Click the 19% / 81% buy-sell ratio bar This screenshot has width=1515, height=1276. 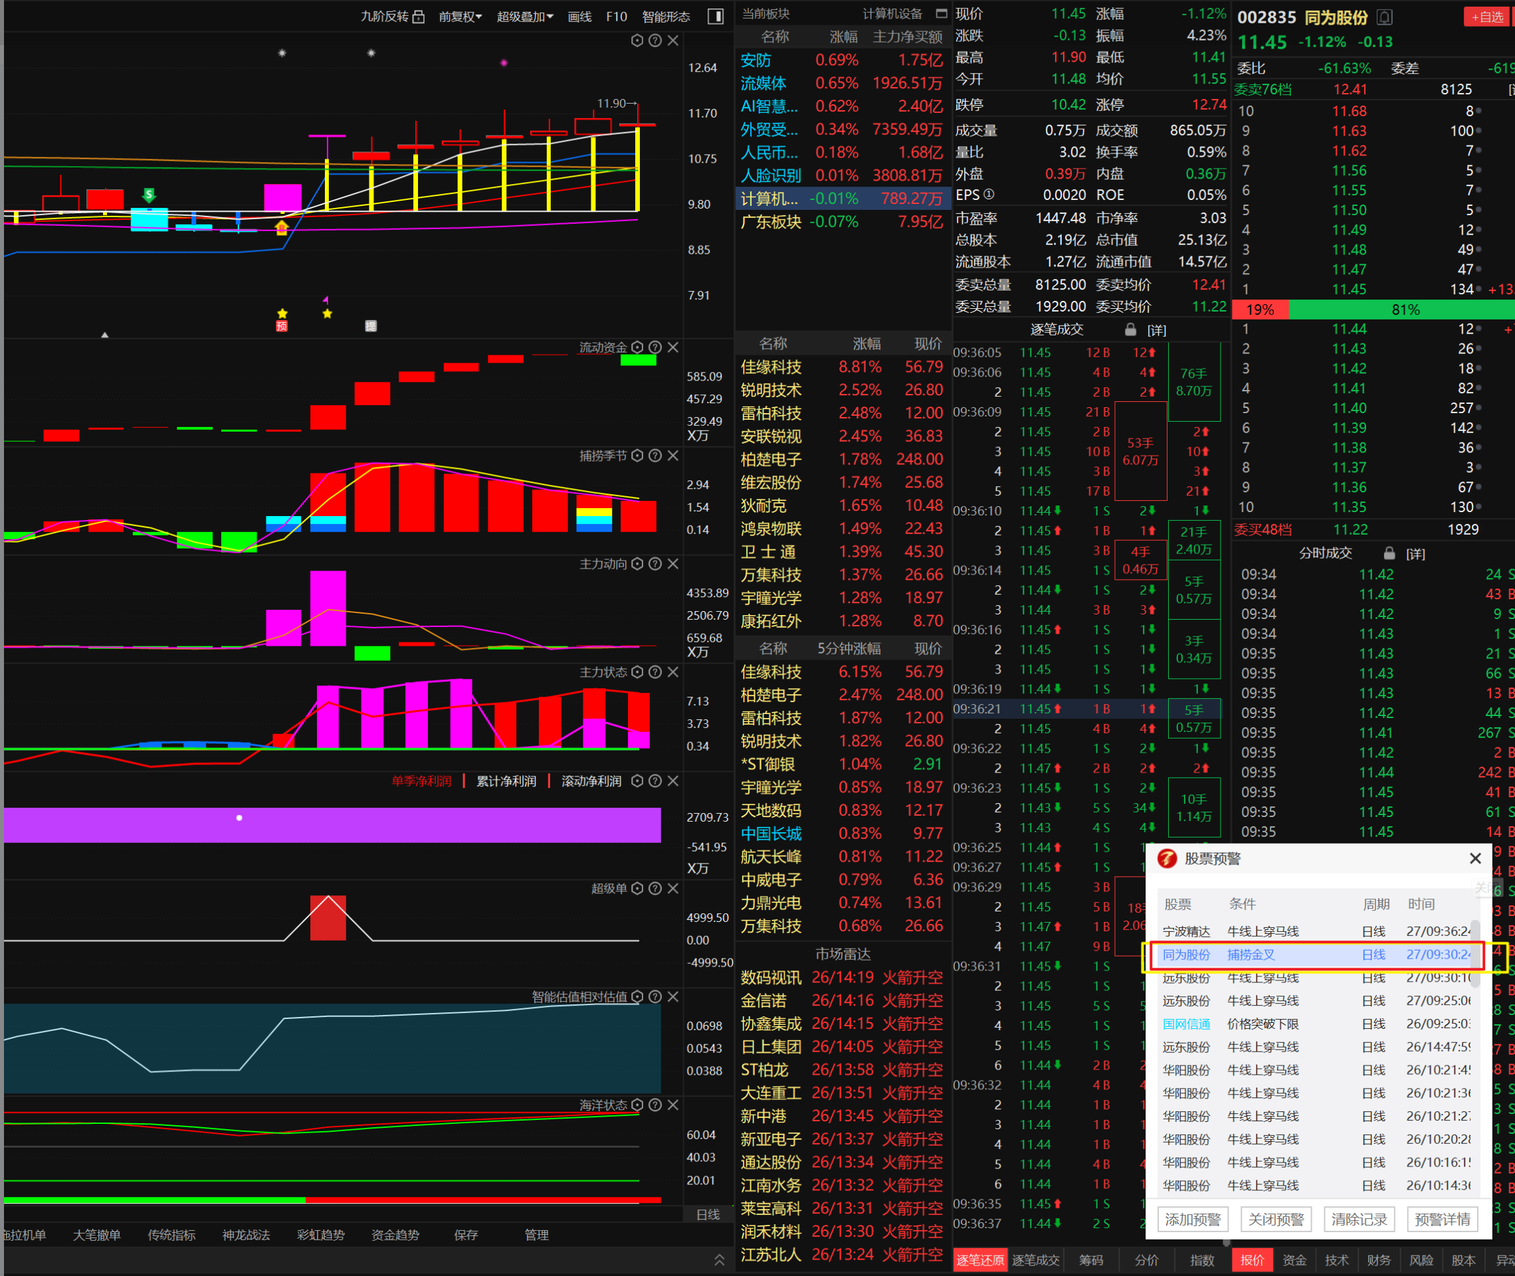(1373, 310)
